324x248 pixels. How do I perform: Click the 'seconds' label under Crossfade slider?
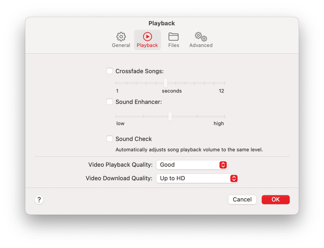pos(172,91)
